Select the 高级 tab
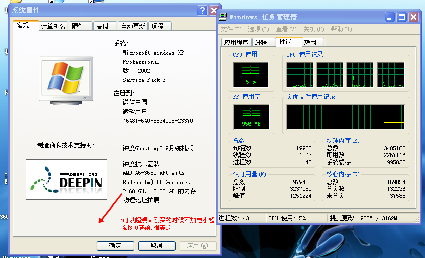Viewport: 425px width, 258px height. click(x=103, y=27)
